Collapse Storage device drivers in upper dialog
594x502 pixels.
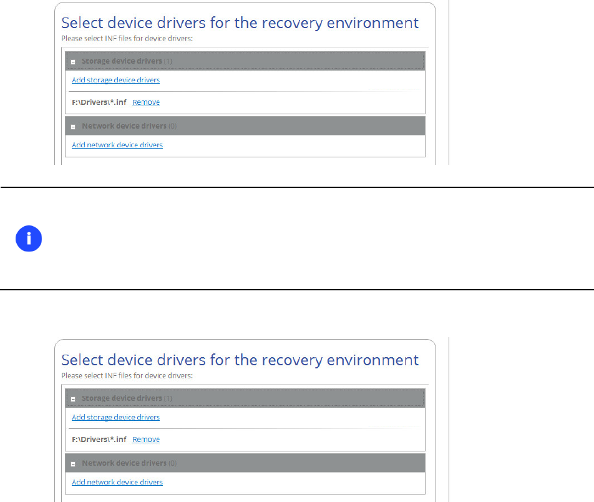point(73,62)
